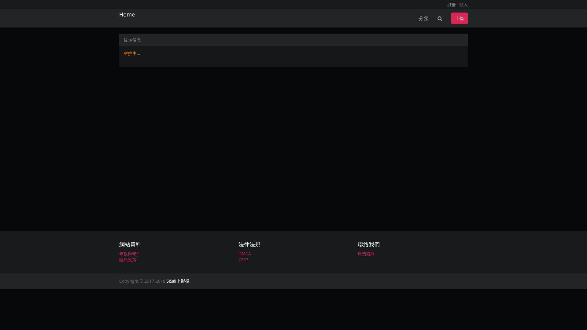
Task: Click the 聯絡我們 footer heading
Action: click(369, 244)
